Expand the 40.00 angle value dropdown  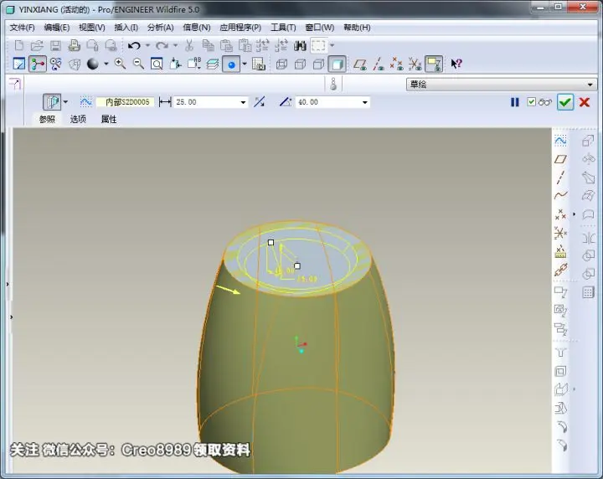(x=364, y=102)
